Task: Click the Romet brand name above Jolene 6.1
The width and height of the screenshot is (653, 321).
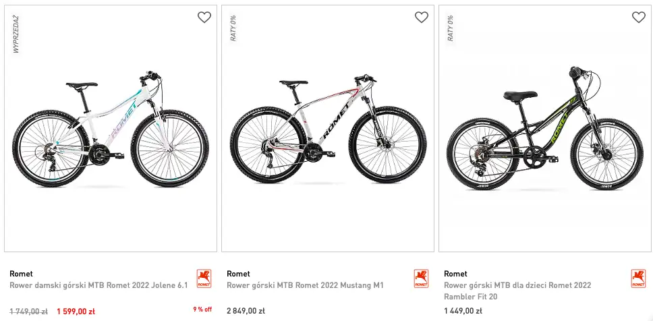Action: click(x=22, y=274)
